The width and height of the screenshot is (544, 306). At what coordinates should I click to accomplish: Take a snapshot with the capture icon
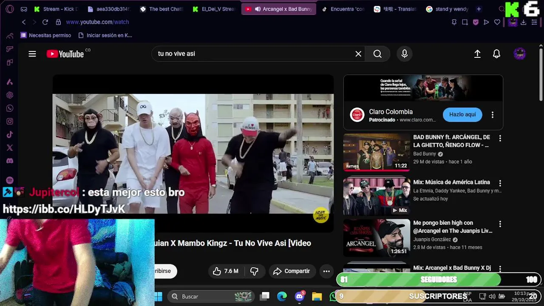[x=465, y=22]
